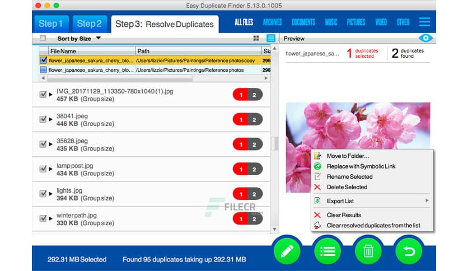This screenshot has height=271, width=468.
Task: Go to the Step 2 tab
Action: (90, 24)
